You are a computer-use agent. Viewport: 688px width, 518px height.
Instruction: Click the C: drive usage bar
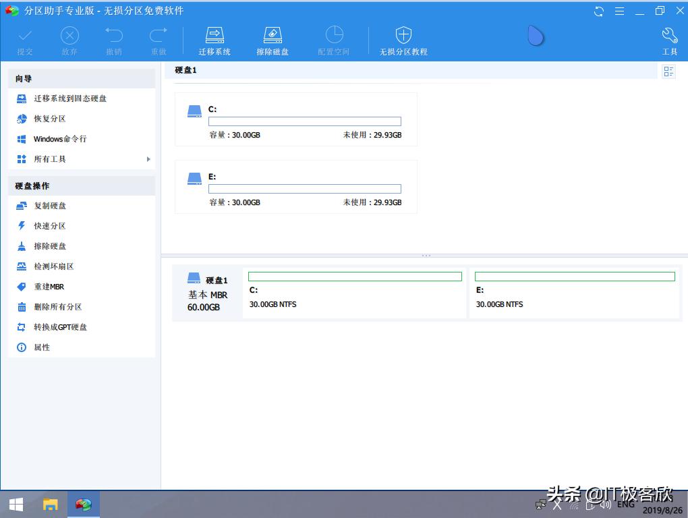(304, 121)
